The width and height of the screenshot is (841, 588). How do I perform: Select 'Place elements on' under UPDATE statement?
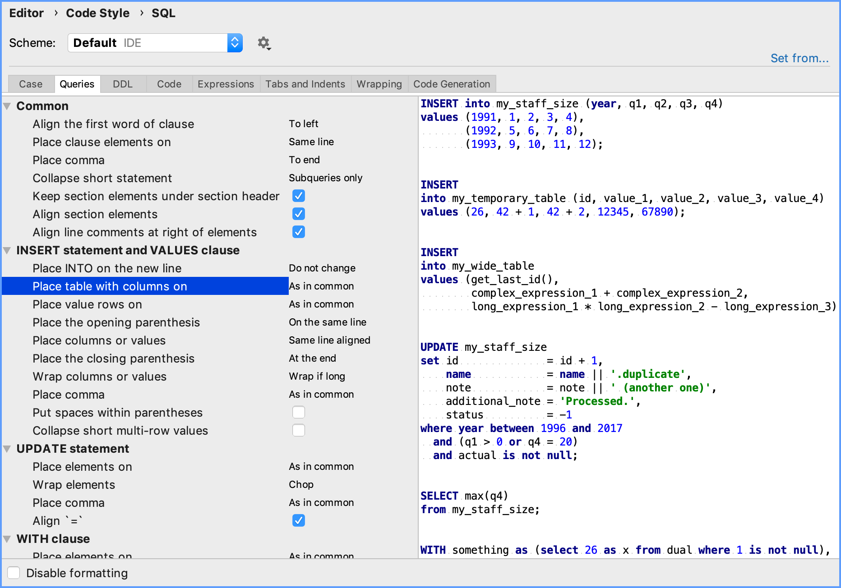82,467
